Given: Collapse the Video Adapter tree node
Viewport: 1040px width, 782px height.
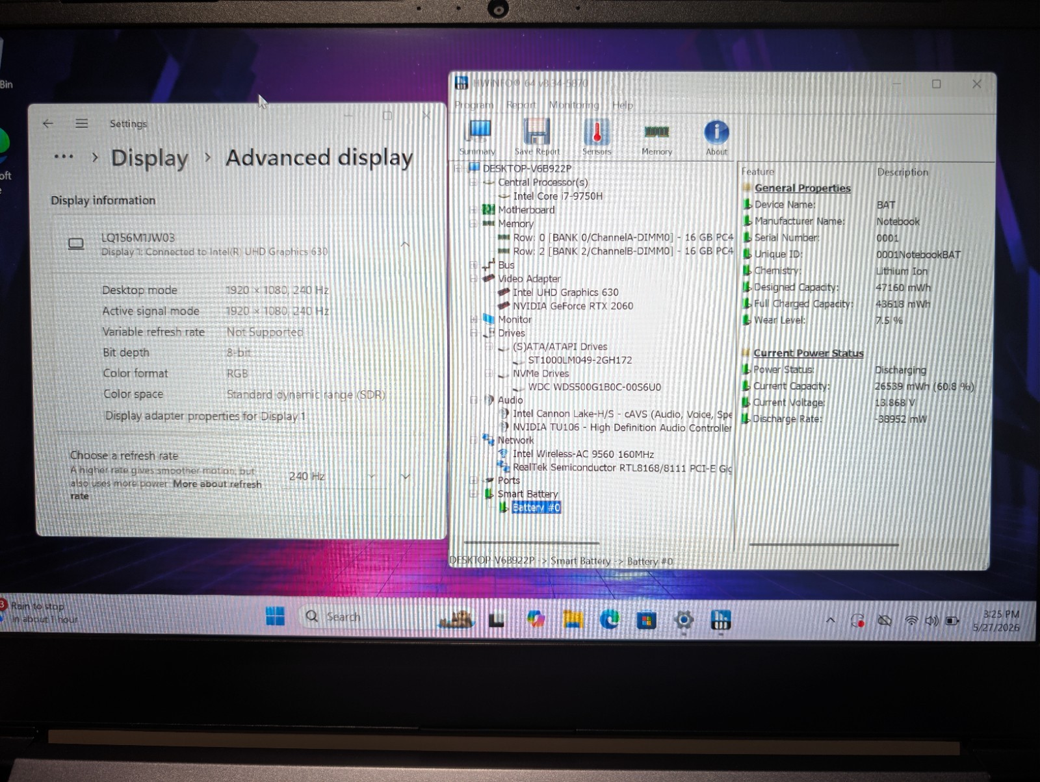Looking at the screenshot, I should click(473, 279).
